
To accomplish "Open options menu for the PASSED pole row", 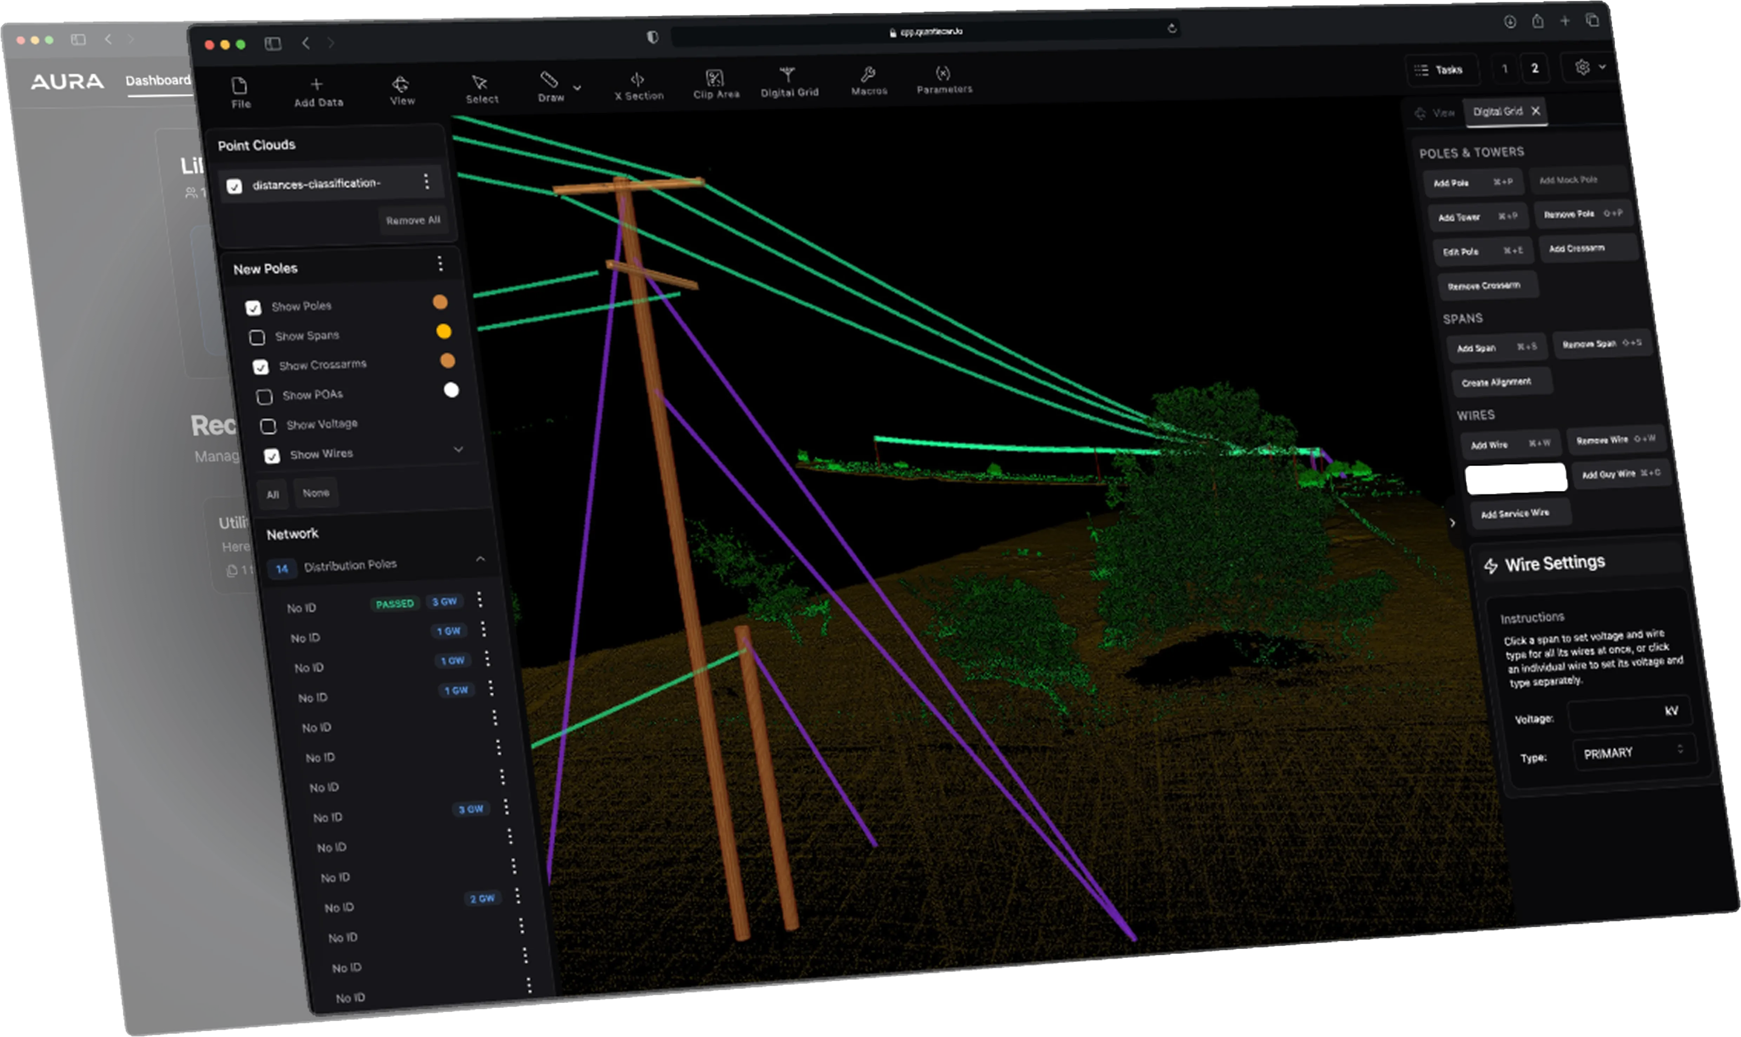I will pos(479,600).
